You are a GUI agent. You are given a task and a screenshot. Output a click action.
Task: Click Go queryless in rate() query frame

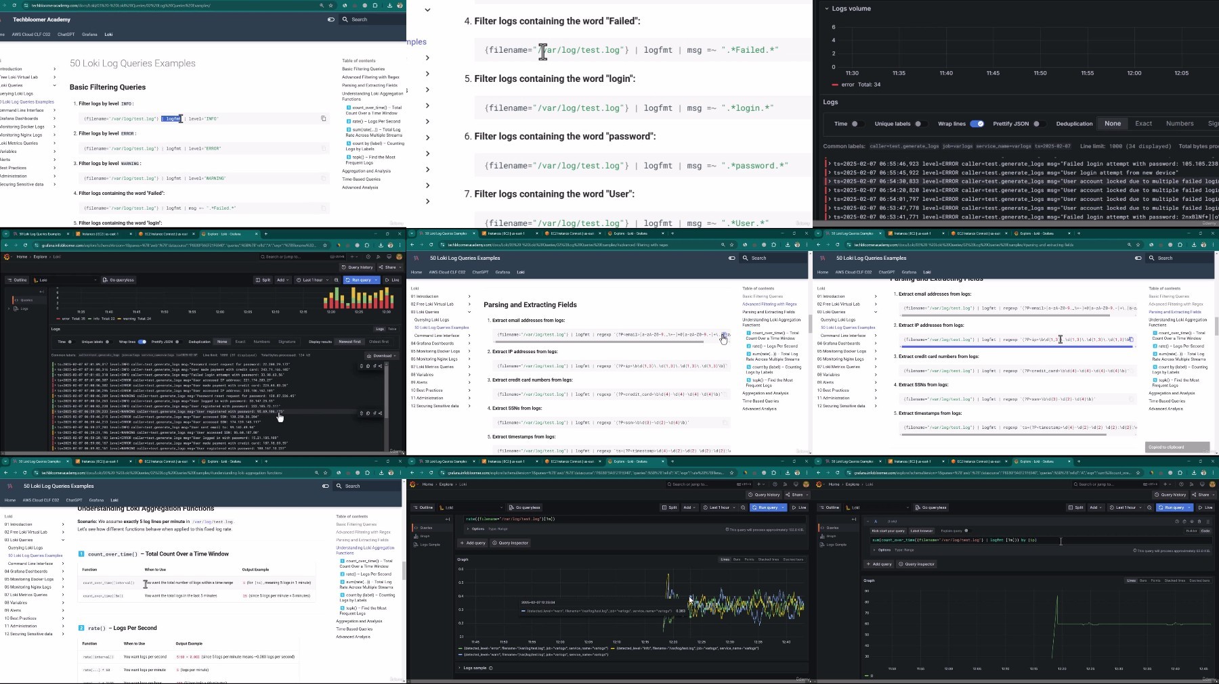525,507
